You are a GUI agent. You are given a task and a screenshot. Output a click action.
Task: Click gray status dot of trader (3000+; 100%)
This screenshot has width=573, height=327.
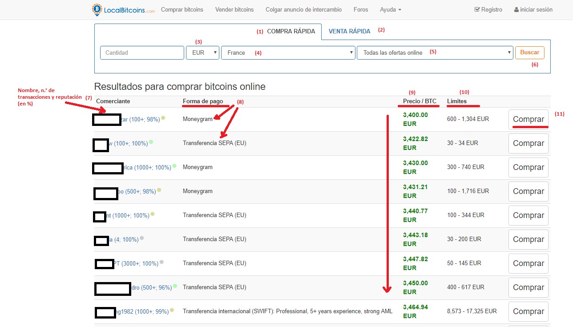pyautogui.click(x=161, y=262)
